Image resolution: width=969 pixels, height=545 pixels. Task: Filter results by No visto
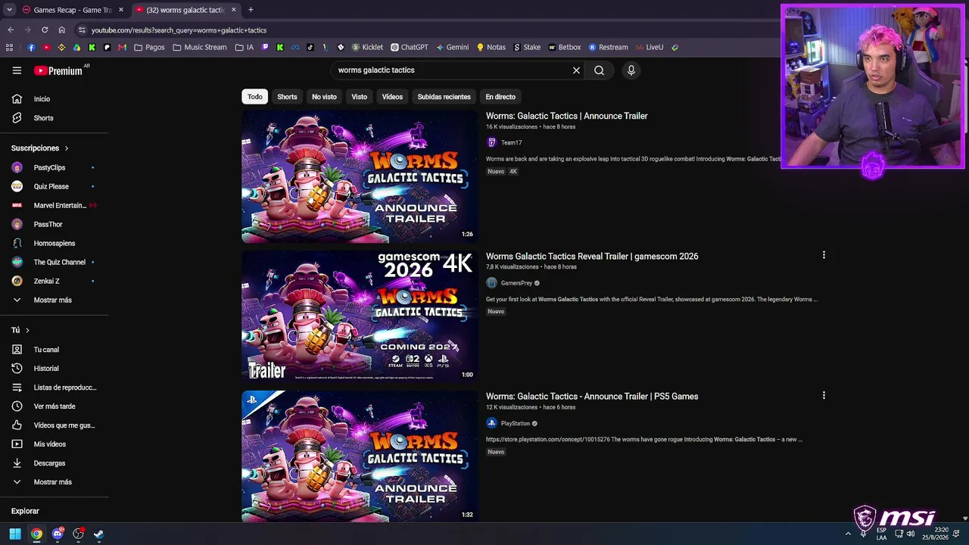click(x=324, y=97)
